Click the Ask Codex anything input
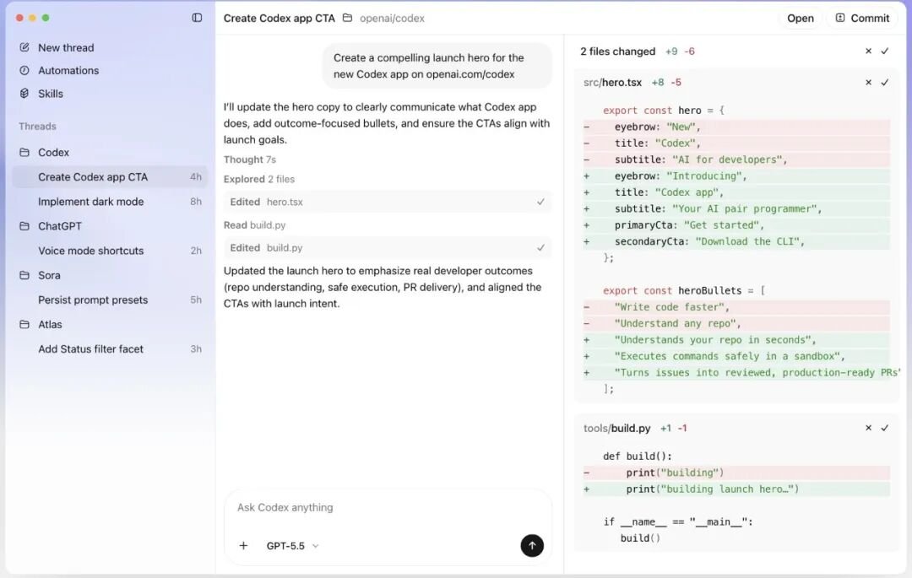912x578 pixels. [388, 507]
